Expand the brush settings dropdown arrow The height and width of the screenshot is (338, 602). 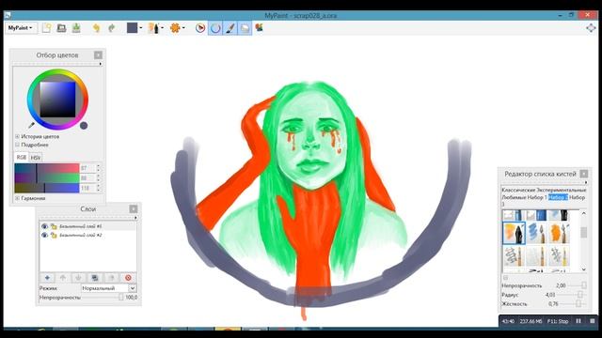pos(183,28)
